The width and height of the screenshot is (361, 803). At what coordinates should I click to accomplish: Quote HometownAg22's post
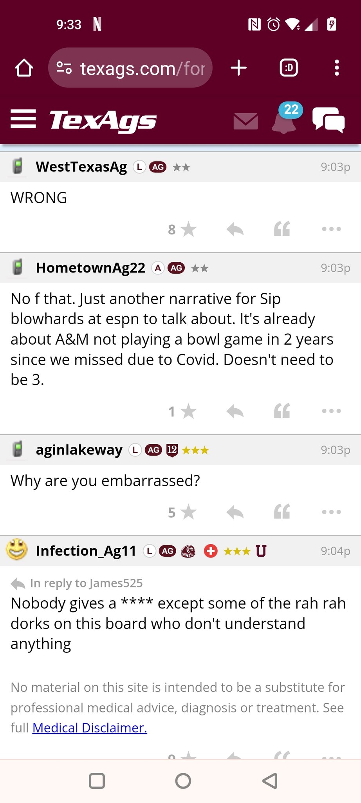pos(282,411)
